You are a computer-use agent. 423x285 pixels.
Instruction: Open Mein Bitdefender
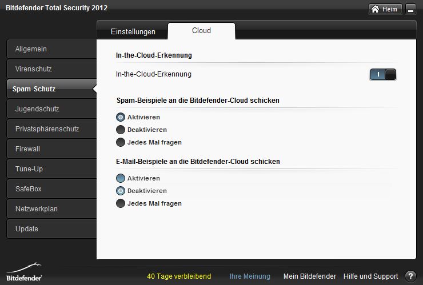(310, 276)
